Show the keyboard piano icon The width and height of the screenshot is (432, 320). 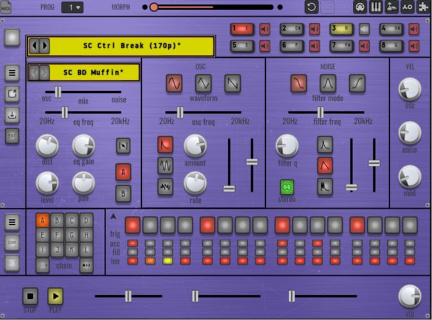tap(376, 7)
